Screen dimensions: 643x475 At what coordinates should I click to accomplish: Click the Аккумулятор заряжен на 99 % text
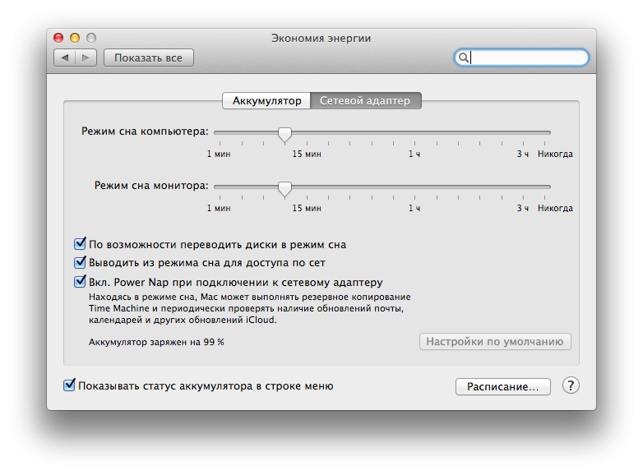(156, 342)
